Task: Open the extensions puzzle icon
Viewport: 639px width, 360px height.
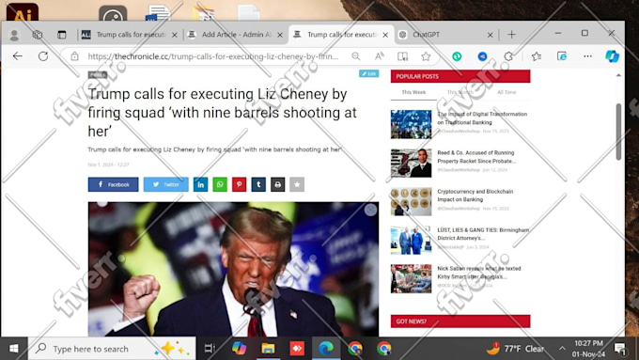Action: point(508,56)
